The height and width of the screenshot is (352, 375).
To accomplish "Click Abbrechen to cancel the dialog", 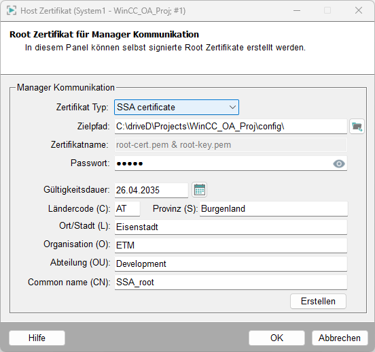I will (340, 338).
